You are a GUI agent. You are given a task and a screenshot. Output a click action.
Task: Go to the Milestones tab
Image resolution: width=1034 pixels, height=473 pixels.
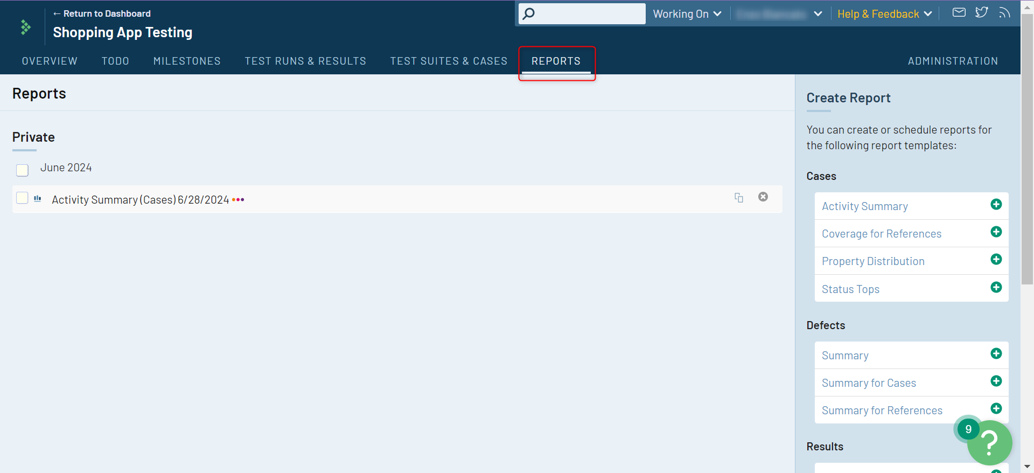[x=187, y=61]
